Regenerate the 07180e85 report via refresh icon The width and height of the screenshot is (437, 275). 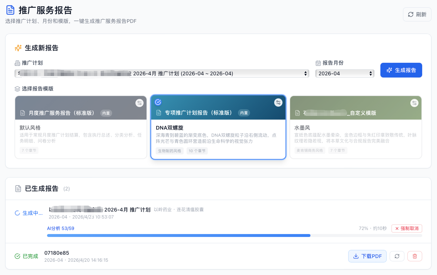click(397, 256)
